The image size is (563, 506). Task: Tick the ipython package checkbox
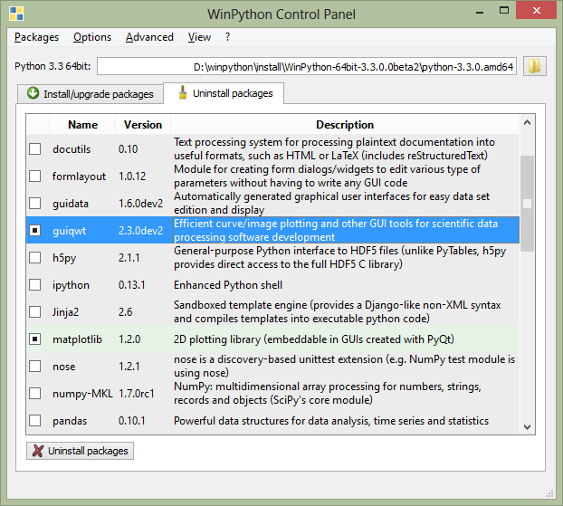[x=34, y=285]
